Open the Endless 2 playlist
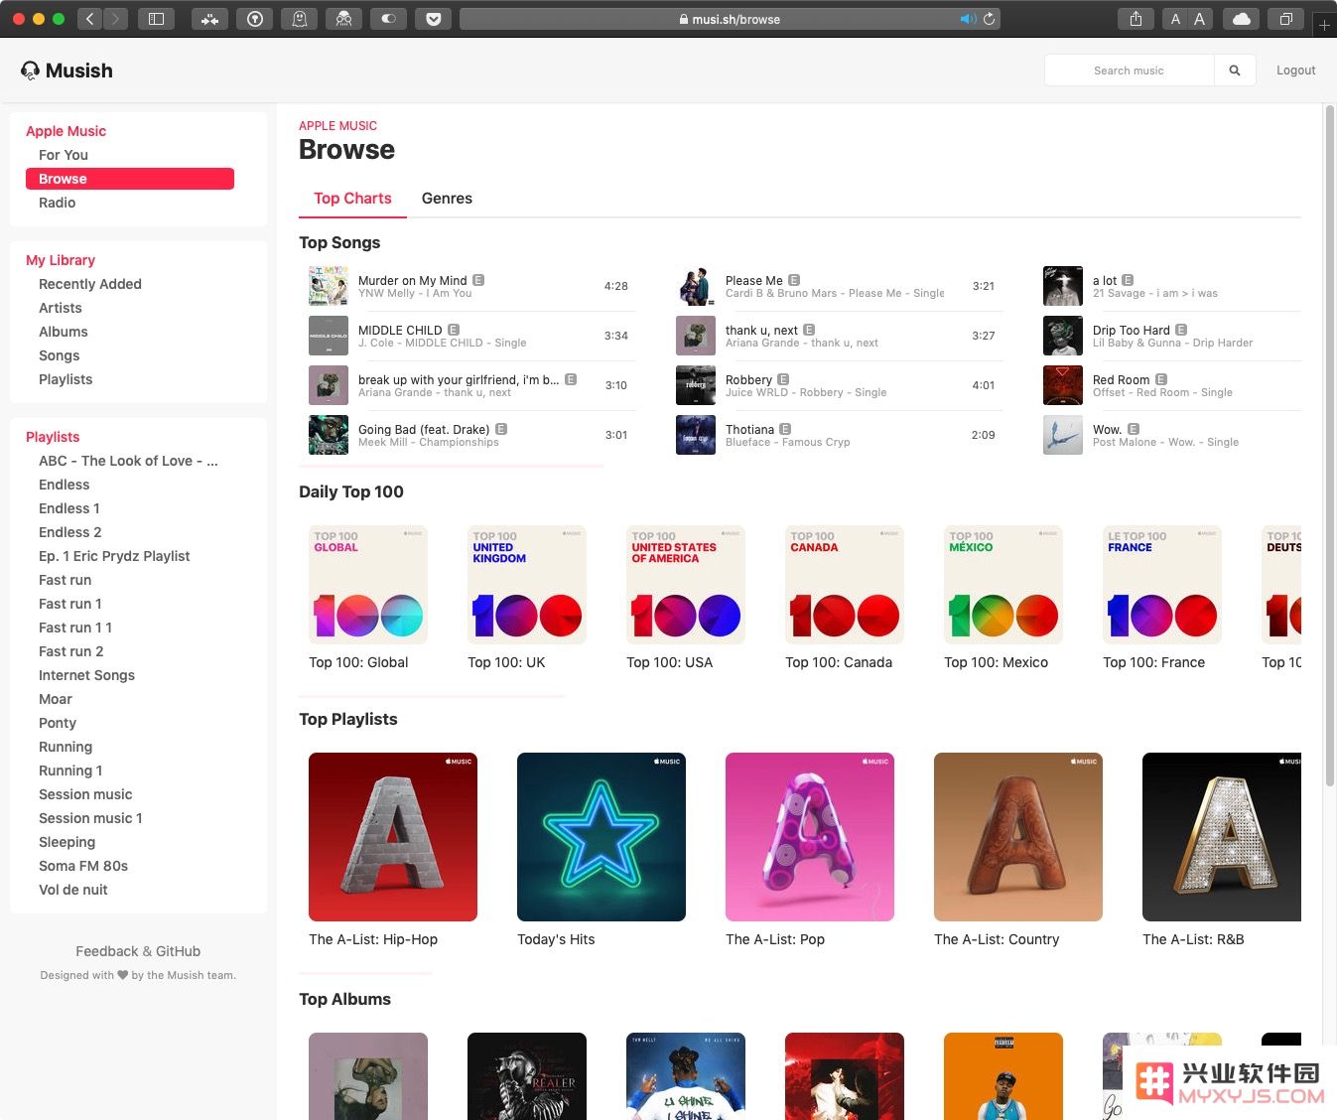This screenshot has height=1120, width=1337. click(70, 532)
